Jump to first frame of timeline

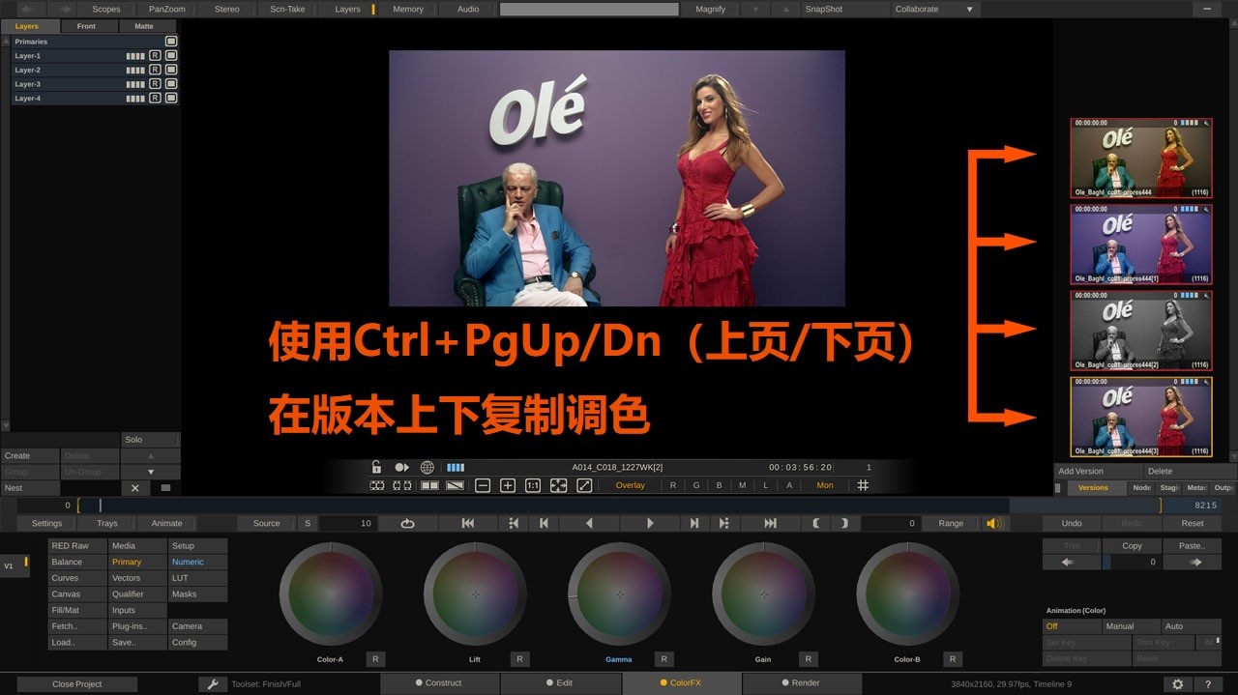[x=468, y=523]
